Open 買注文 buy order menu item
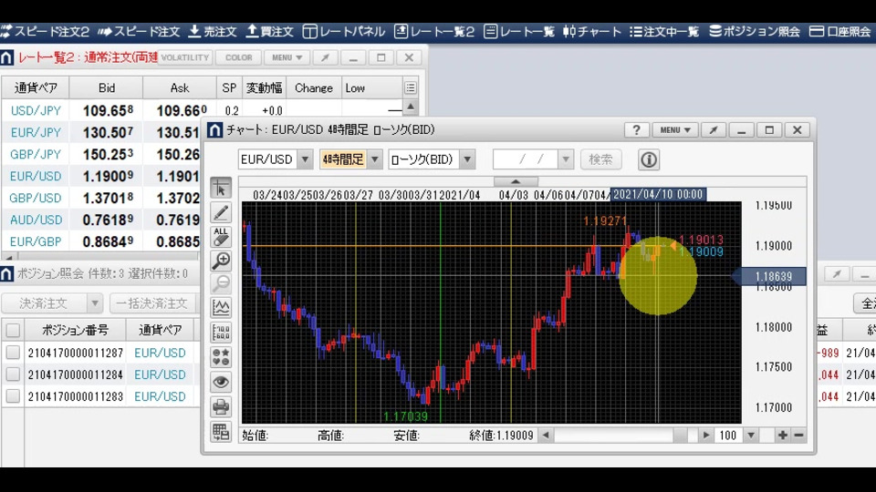Screen dimensions: 876x492 (270, 32)
